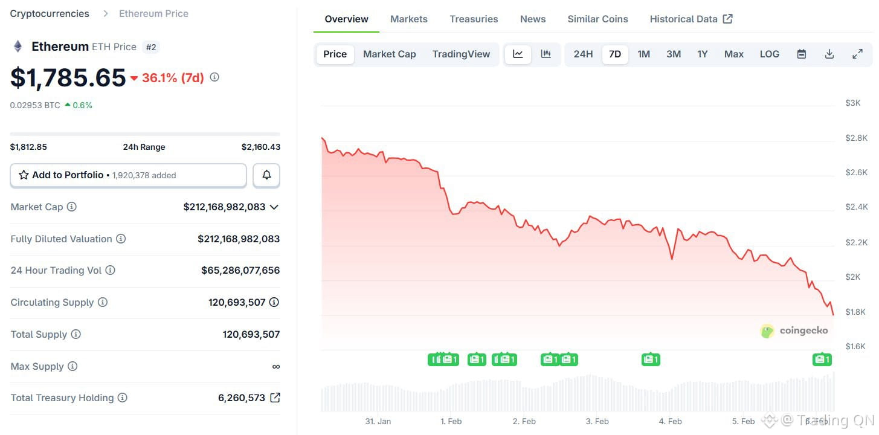
Task: Select the 24H time range
Action: [583, 54]
